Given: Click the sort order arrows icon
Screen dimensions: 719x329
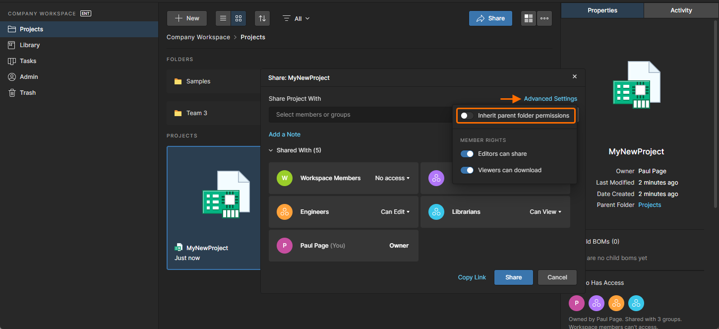Looking at the screenshot, I should pyautogui.click(x=262, y=18).
